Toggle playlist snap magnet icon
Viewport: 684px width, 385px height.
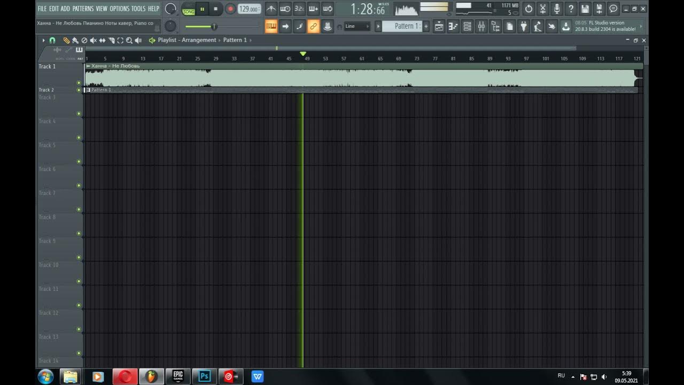coord(52,40)
